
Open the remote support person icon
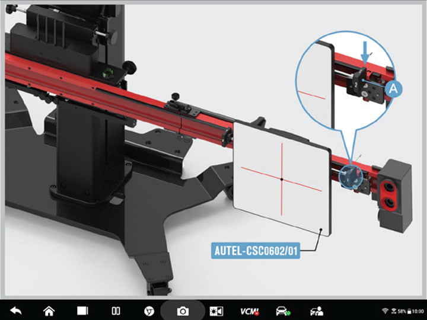(317, 311)
